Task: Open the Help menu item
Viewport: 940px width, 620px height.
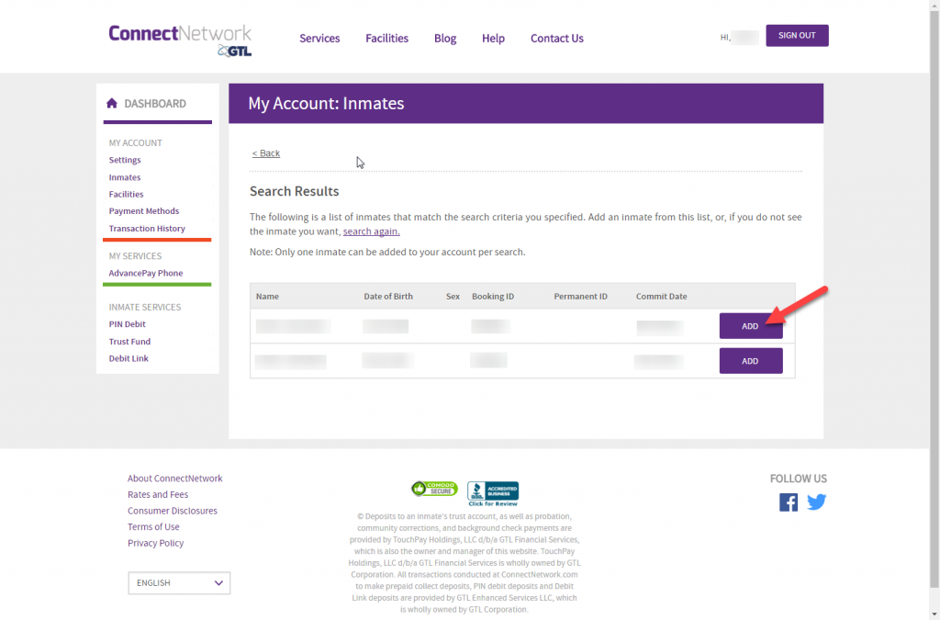Action: [x=493, y=39]
